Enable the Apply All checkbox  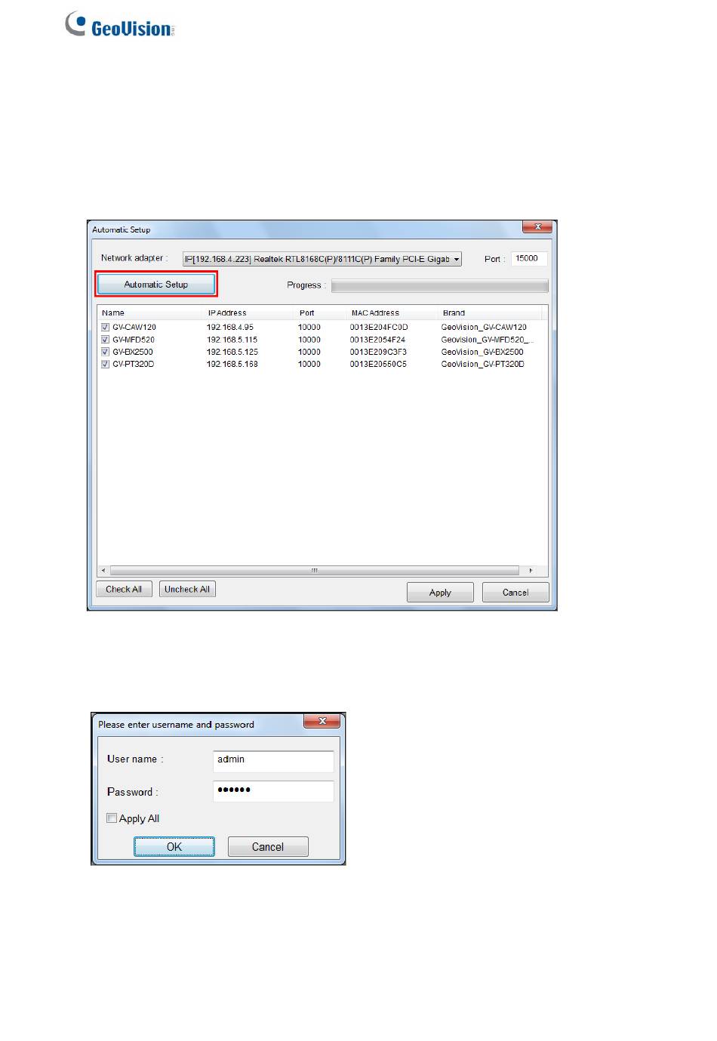pos(112,818)
